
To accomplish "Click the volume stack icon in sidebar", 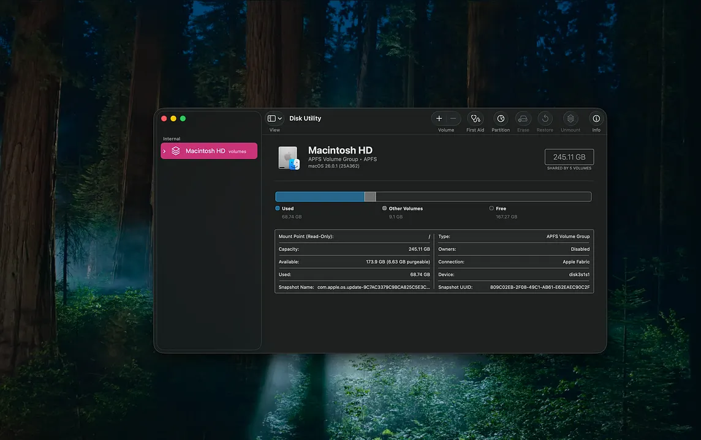I will coord(176,151).
